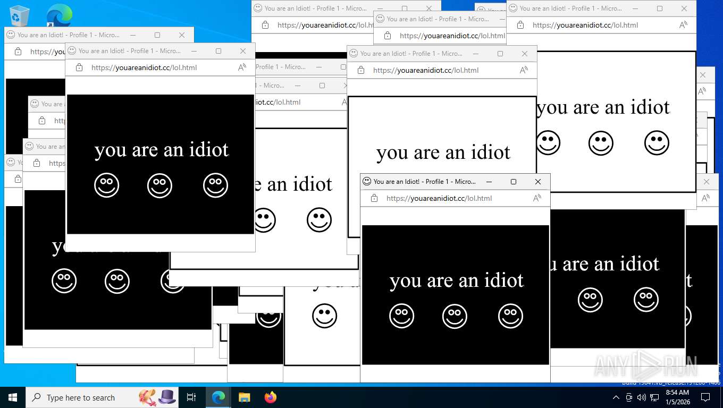Click the Read aloud icon in the top-right corner Edge window
Screen dimensions: 723x408
(x=683, y=25)
